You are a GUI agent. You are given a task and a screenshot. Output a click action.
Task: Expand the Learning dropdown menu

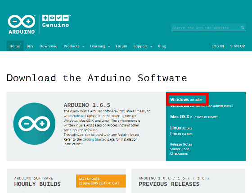100,46
